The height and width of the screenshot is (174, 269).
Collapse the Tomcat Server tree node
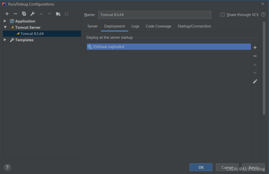[x=5, y=27]
